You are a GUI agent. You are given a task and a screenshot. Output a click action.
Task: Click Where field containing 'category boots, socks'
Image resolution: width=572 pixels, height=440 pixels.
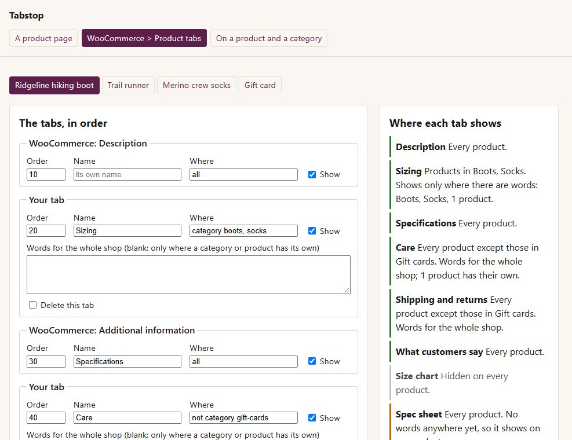tap(243, 231)
